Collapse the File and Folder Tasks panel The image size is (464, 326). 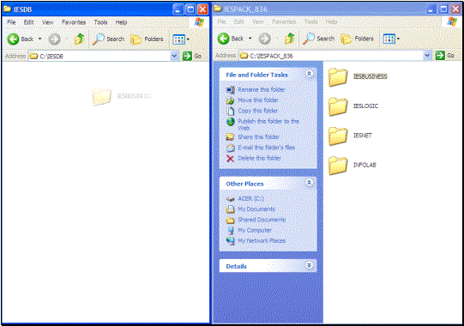pyautogui.click(x=309, y=74)
